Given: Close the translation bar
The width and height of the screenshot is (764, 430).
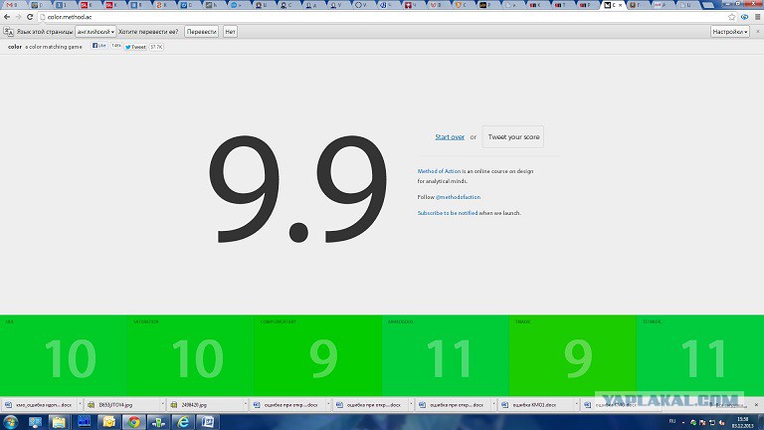Looking at the screenshot, I should point(758,32).
